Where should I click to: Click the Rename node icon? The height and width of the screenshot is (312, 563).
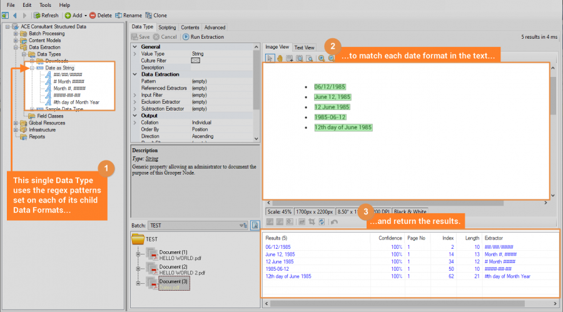118,15
